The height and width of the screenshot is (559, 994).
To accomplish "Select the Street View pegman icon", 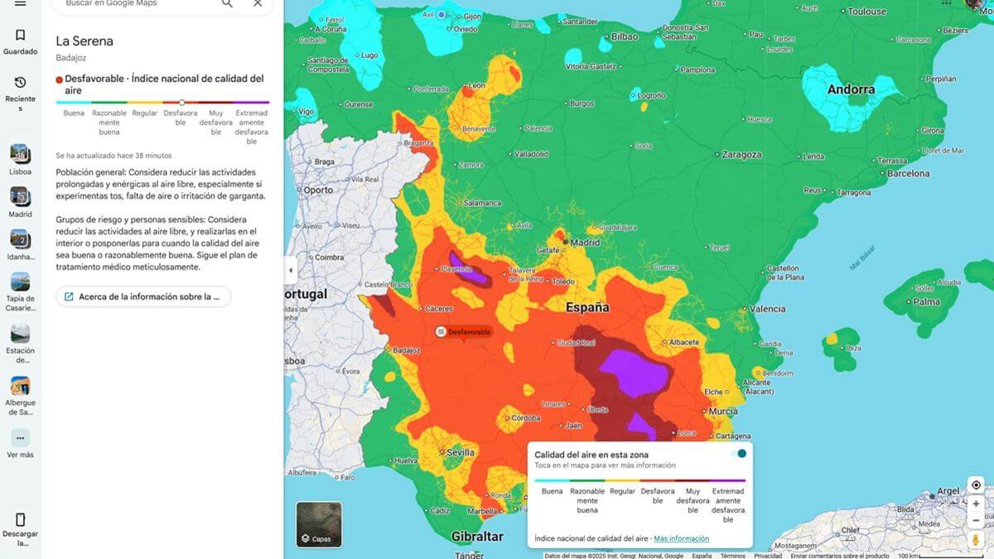I will (x=976, y=539).
